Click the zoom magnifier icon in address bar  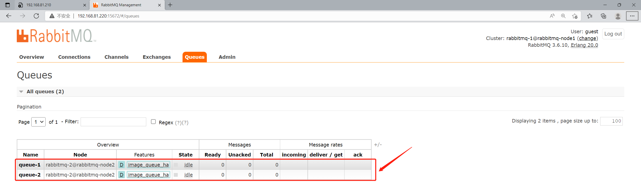pyautogui.click(x=563, y=16)
